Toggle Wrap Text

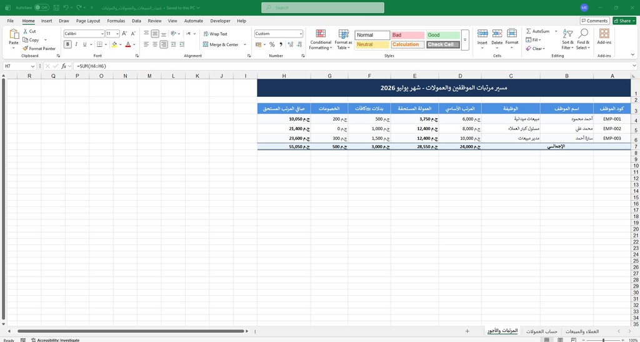216,34
